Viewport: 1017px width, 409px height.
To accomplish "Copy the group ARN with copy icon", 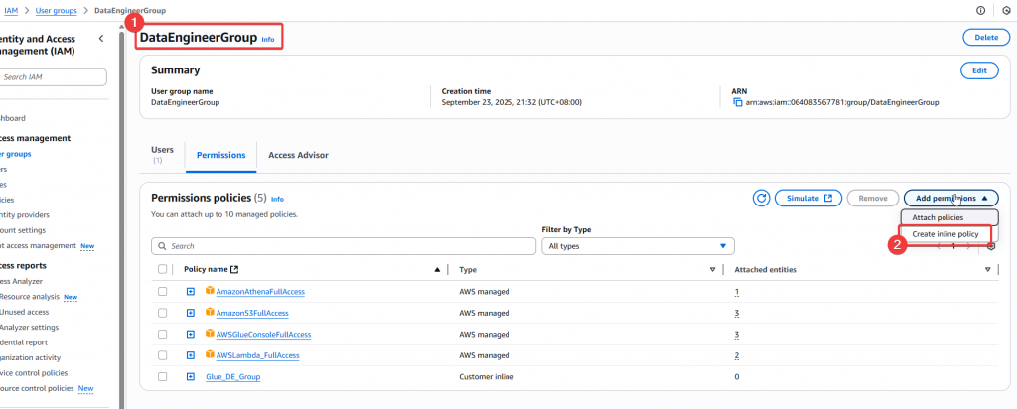I will [737, 102].
